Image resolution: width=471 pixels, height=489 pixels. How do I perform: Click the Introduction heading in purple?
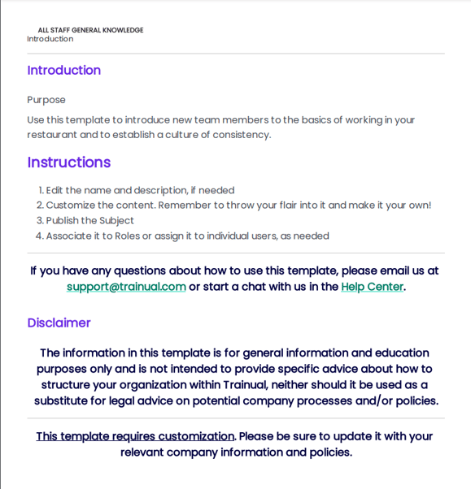64,70
